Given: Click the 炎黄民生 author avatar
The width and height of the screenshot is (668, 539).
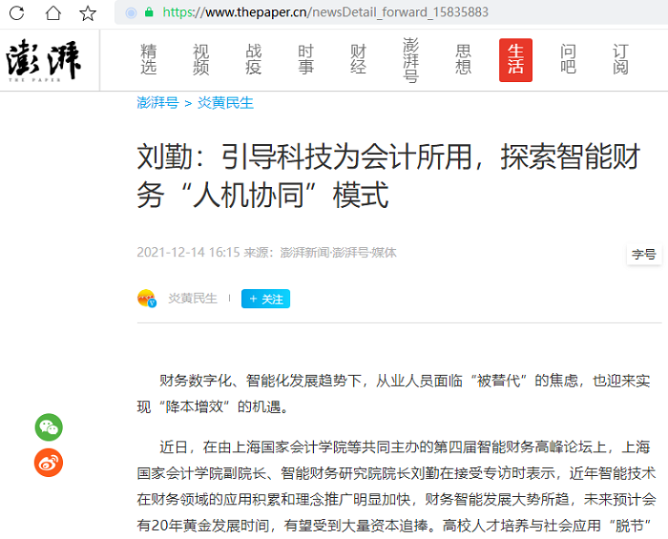Looking at the screenshot, I should tap(146, 299).
